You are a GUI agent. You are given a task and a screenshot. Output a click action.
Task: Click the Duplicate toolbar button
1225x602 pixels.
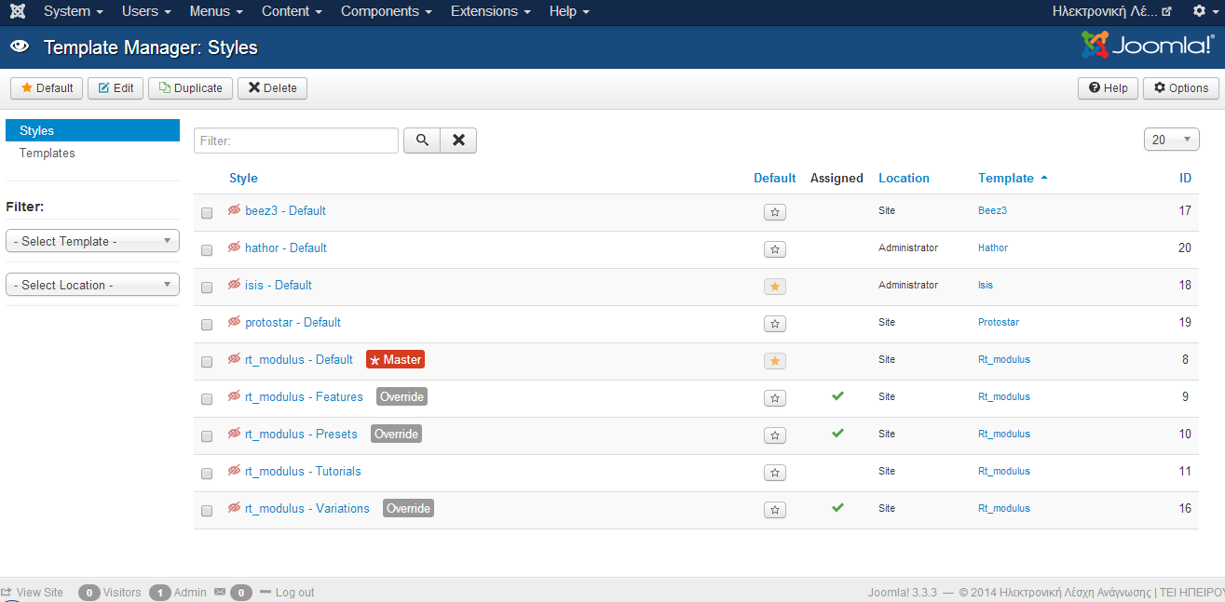pyautogui.click(x=190, y=88)
